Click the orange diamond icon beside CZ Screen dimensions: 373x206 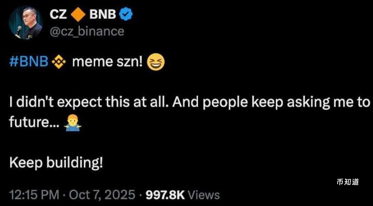point(77,15)
